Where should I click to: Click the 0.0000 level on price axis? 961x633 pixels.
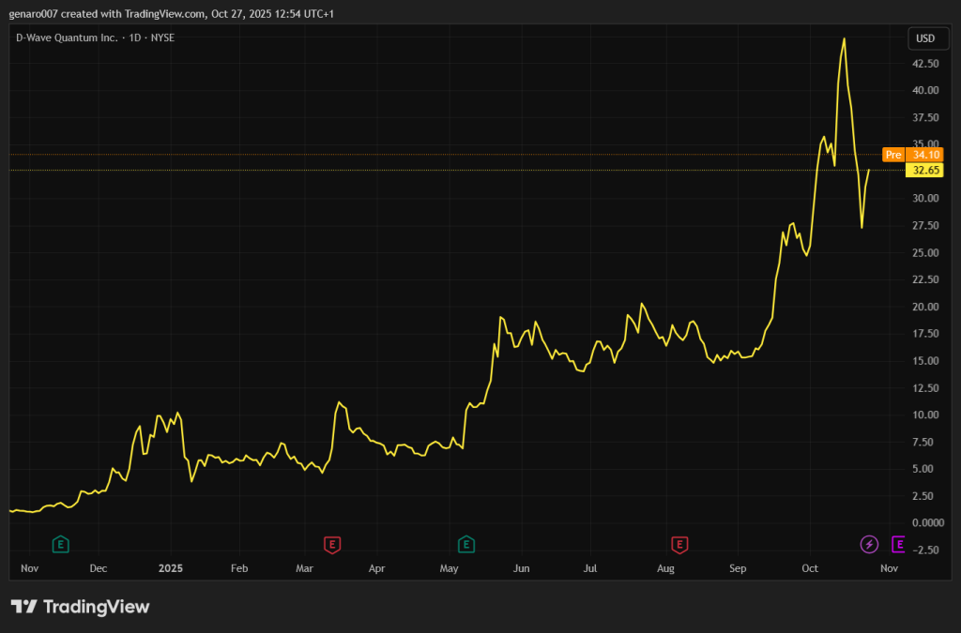(x=925, y=522)
